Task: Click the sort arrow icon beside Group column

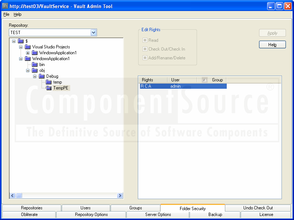Action: (x=205, y=80)
